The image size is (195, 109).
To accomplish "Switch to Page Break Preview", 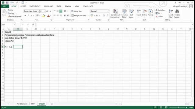I will click(166, 107).
